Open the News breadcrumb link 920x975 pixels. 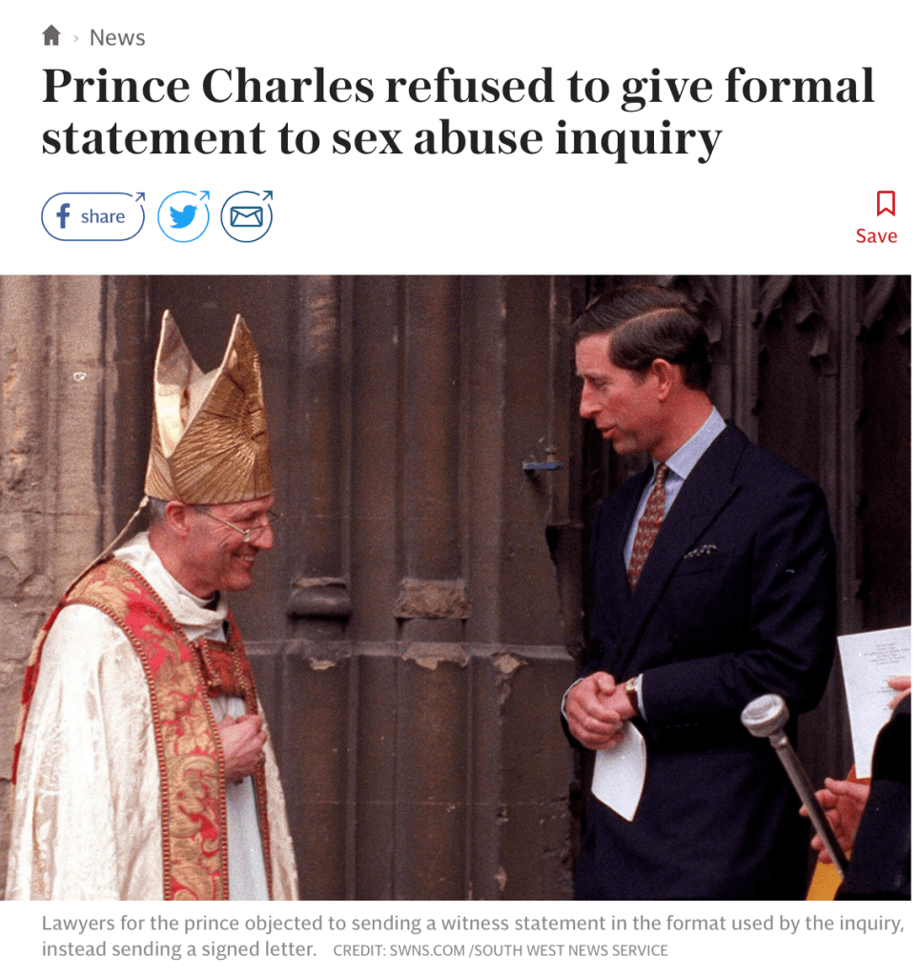(x=117, y=38)
